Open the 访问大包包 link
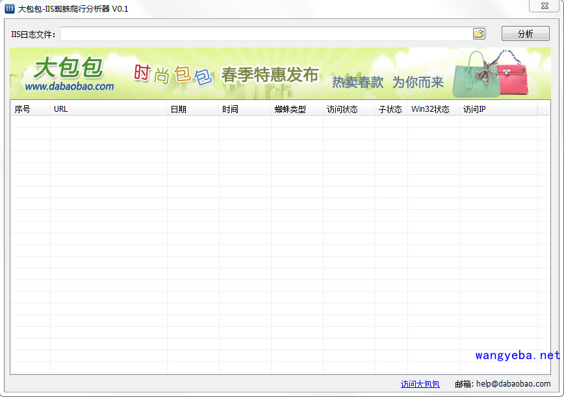The height and width of the screenshot is (397, 564). pyautogui.click(x=420, y=384)
